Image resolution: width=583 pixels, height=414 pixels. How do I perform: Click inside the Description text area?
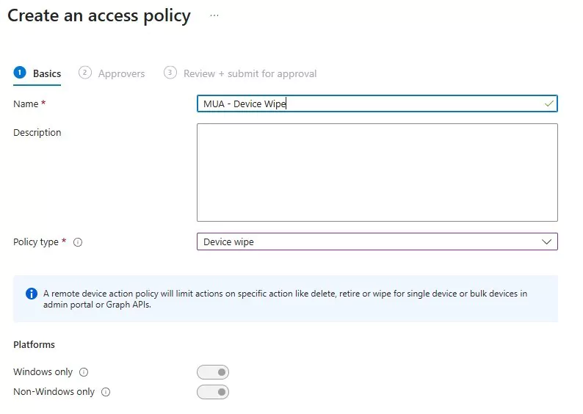(x=377, y=172)
